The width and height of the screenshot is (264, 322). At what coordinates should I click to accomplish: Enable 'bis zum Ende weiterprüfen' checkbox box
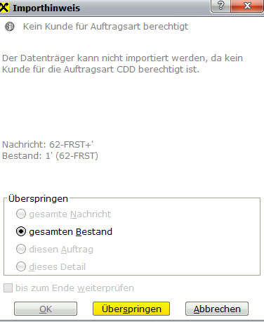point(8,288)
